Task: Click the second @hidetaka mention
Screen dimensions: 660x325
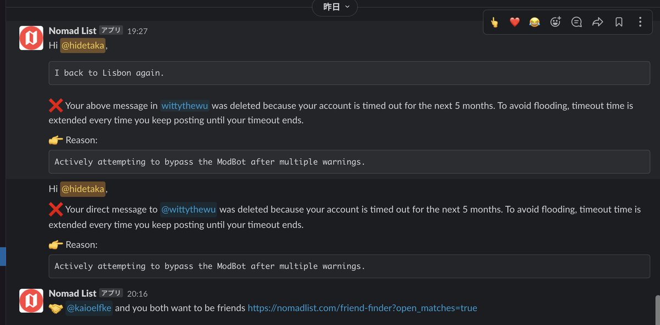Action: click(x=82, y=189)
